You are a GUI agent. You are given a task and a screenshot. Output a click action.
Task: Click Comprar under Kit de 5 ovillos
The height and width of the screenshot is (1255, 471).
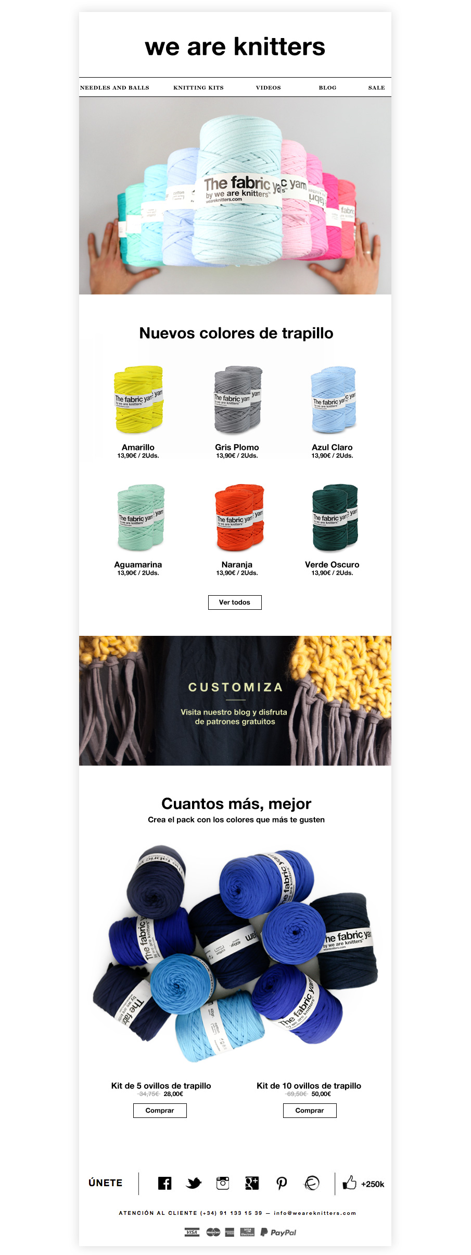tap(160, 1110)
